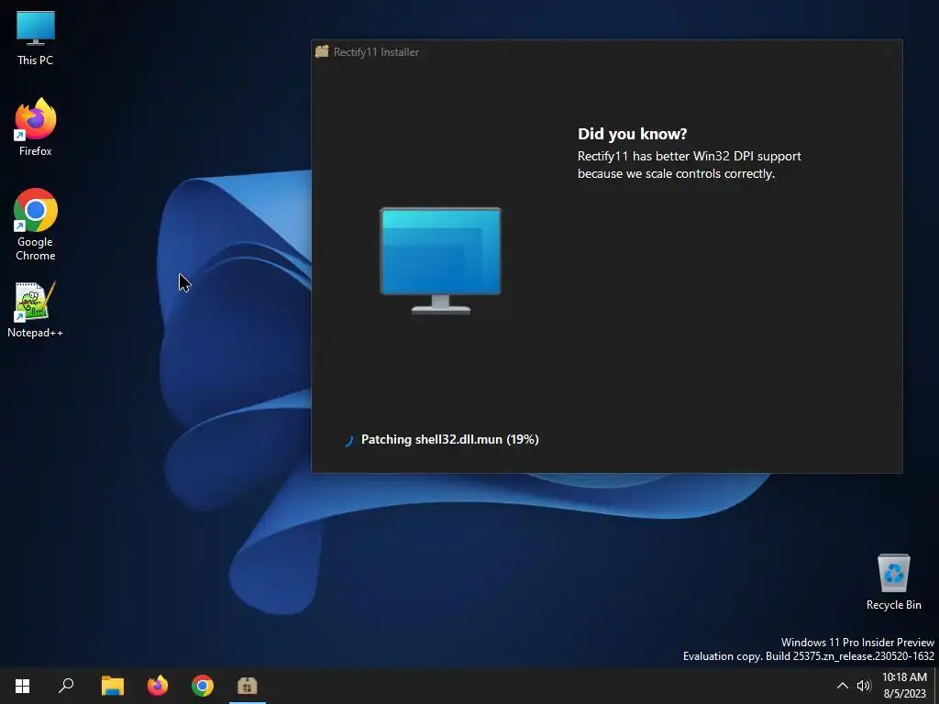
Task: Click the Rectify11 Installer title bar icon
Action: tap(322, 51)
